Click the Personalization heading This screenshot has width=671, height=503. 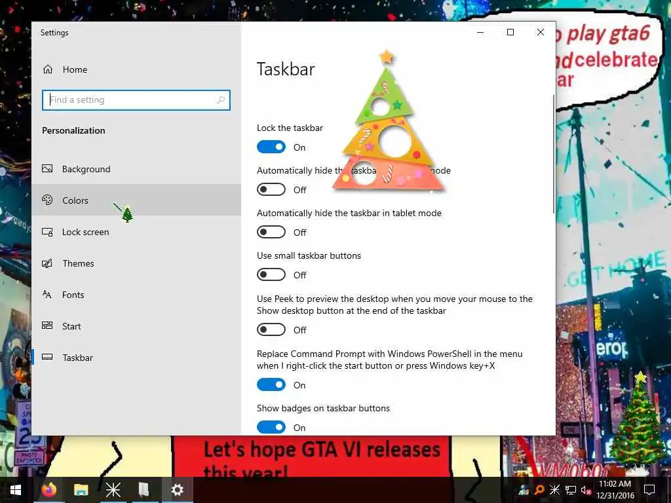(73, 130)
